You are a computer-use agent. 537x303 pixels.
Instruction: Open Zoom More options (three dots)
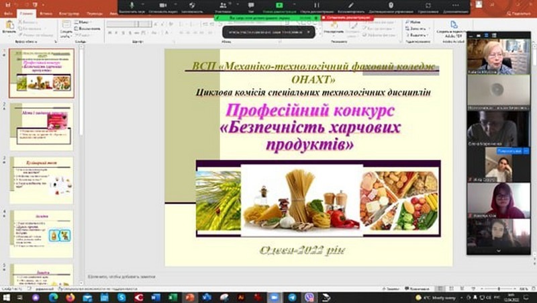pos(455,5)
